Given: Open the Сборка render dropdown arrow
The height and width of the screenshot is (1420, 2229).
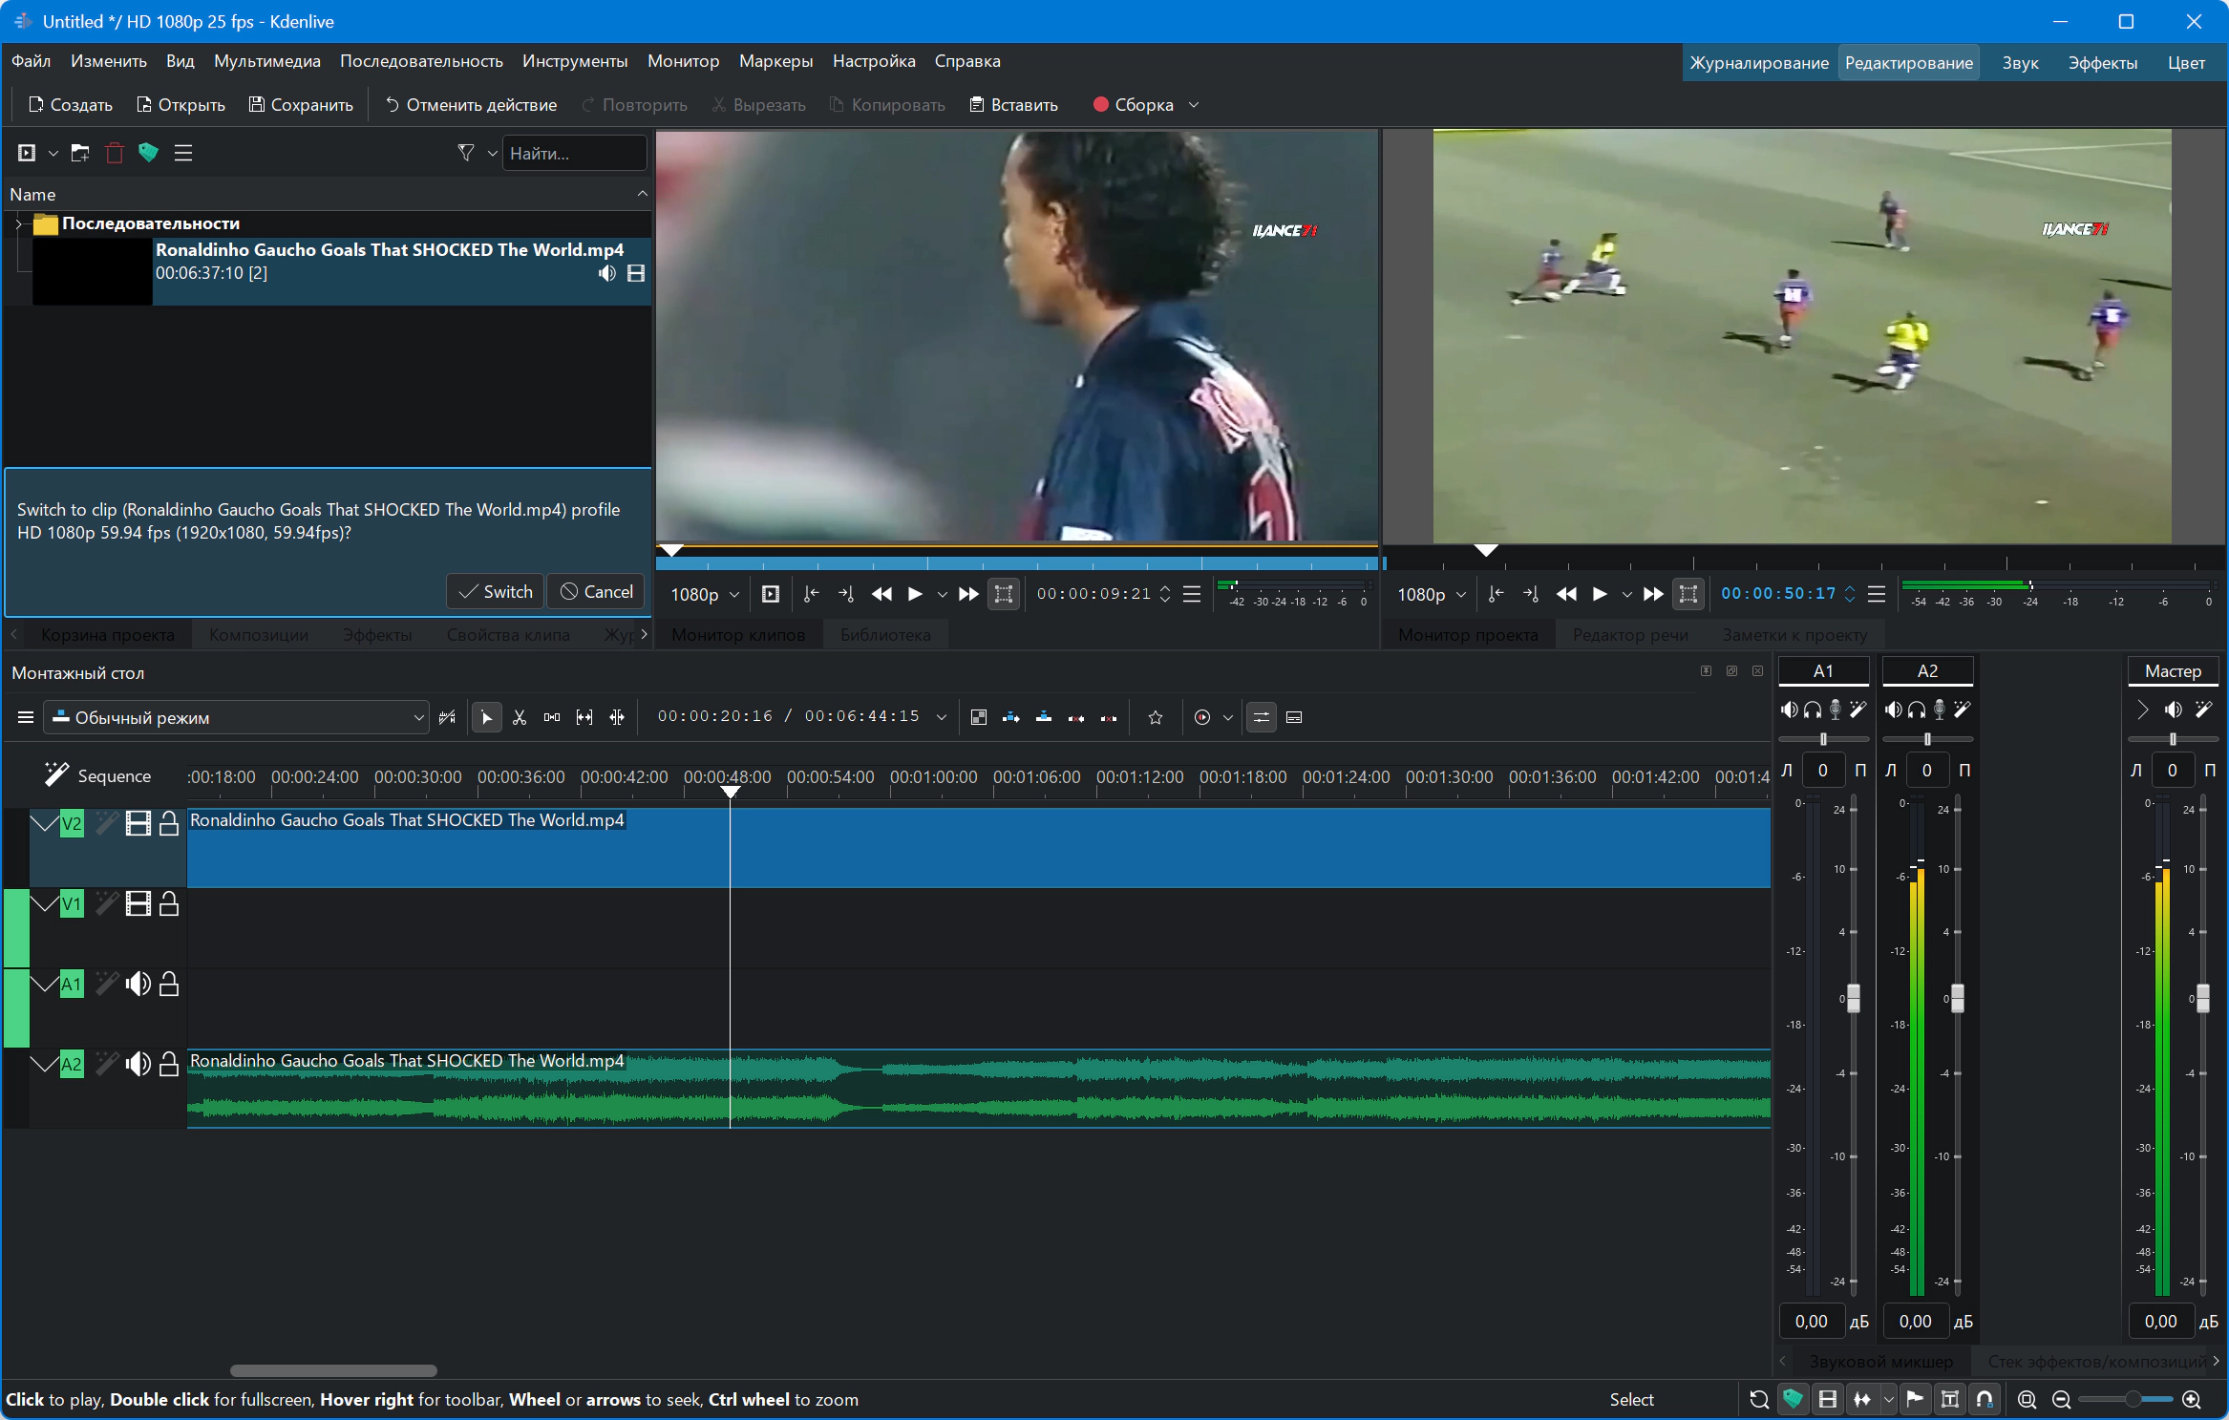Looking at the screenshot, I should tap(1194, 105).
